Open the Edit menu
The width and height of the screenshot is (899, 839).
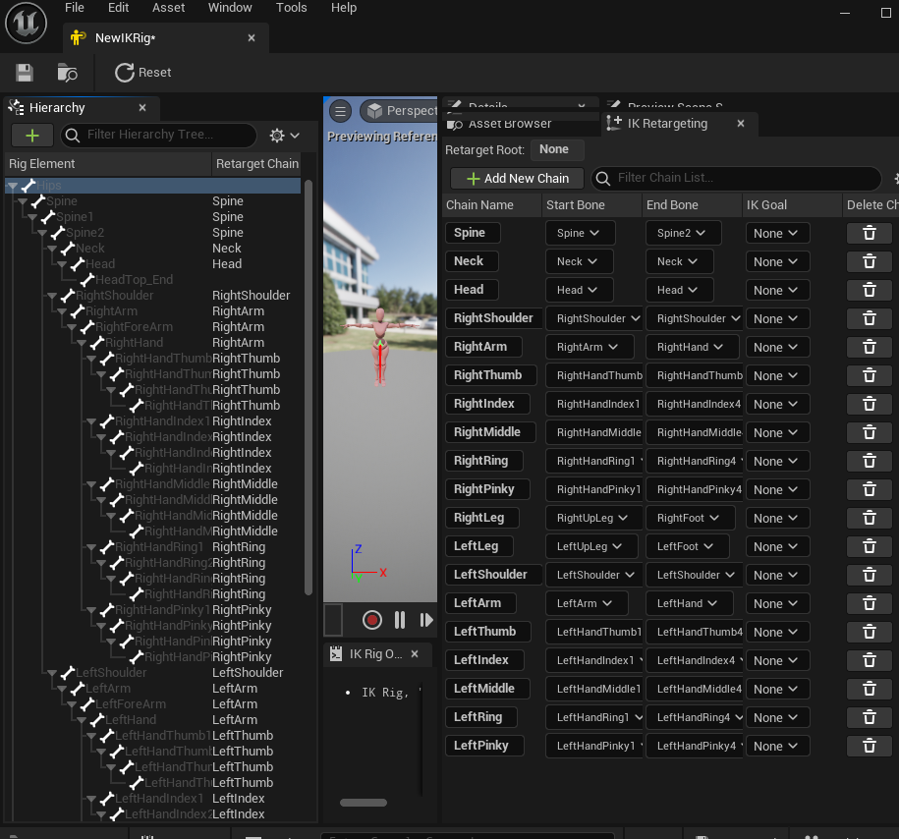coord(118,8)
